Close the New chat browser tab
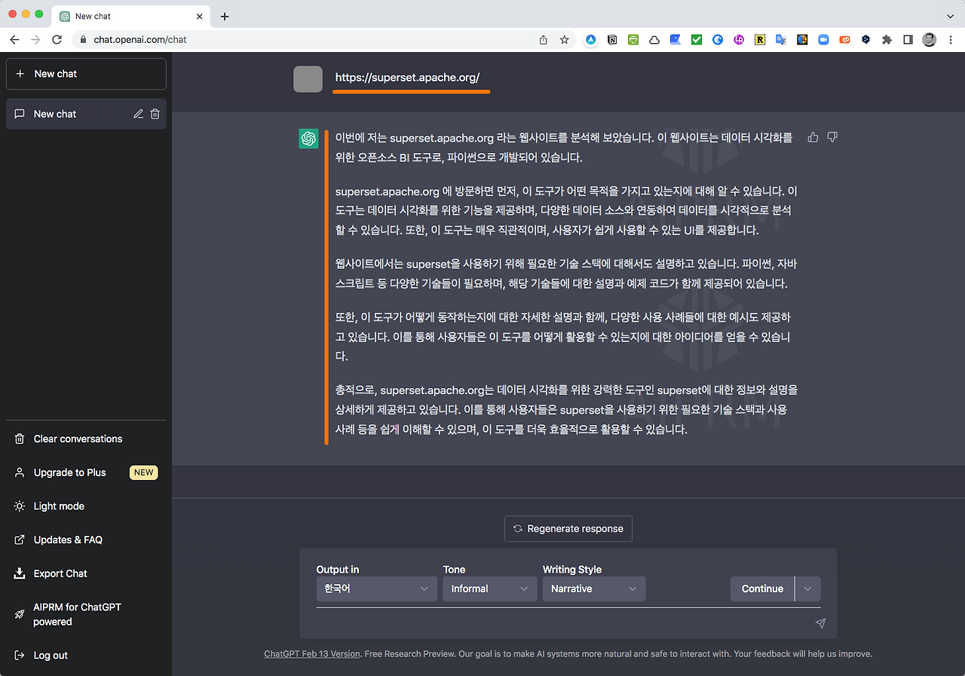Screen dimensions: 965x676 pyautogui.click(x=200, y=16)
